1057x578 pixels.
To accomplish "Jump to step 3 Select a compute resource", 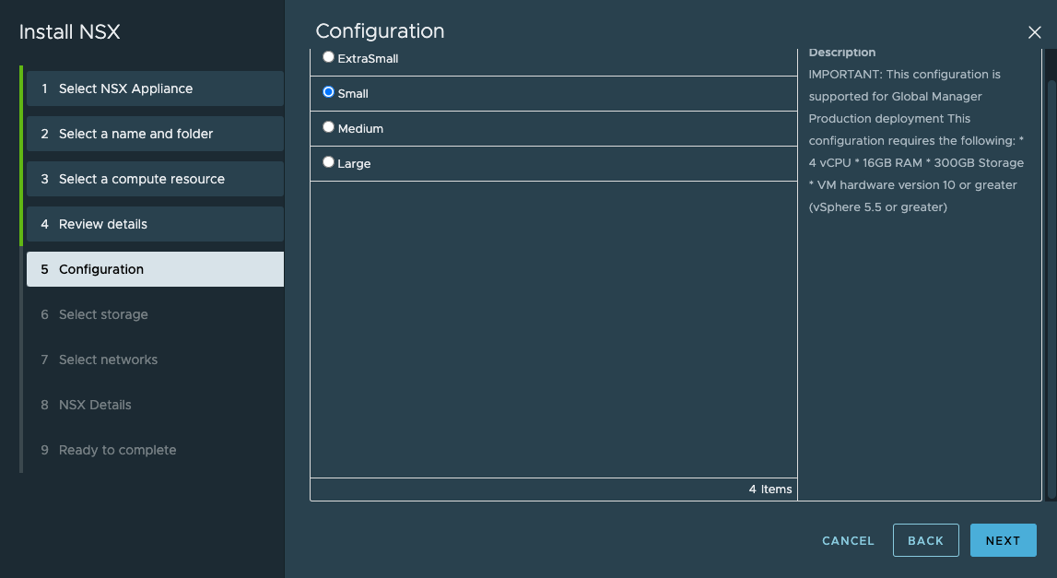I will pyautogui.click(x=155, y=179).
